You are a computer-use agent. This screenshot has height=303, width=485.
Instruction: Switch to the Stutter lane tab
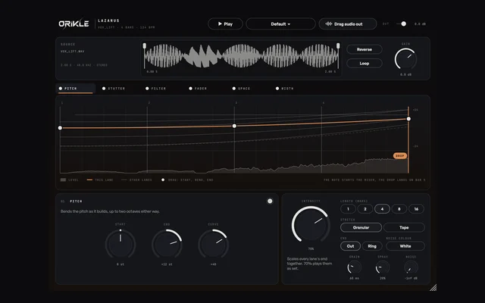[114, 89]
